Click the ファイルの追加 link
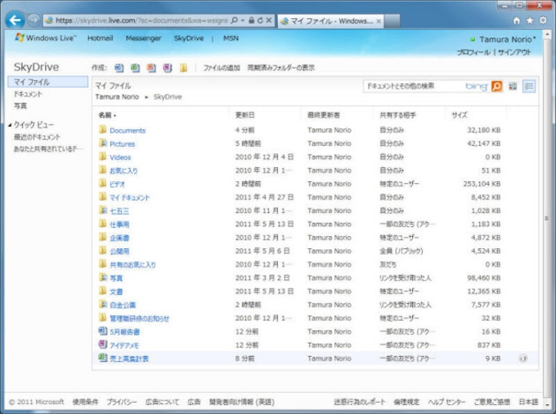 point(221,68)
